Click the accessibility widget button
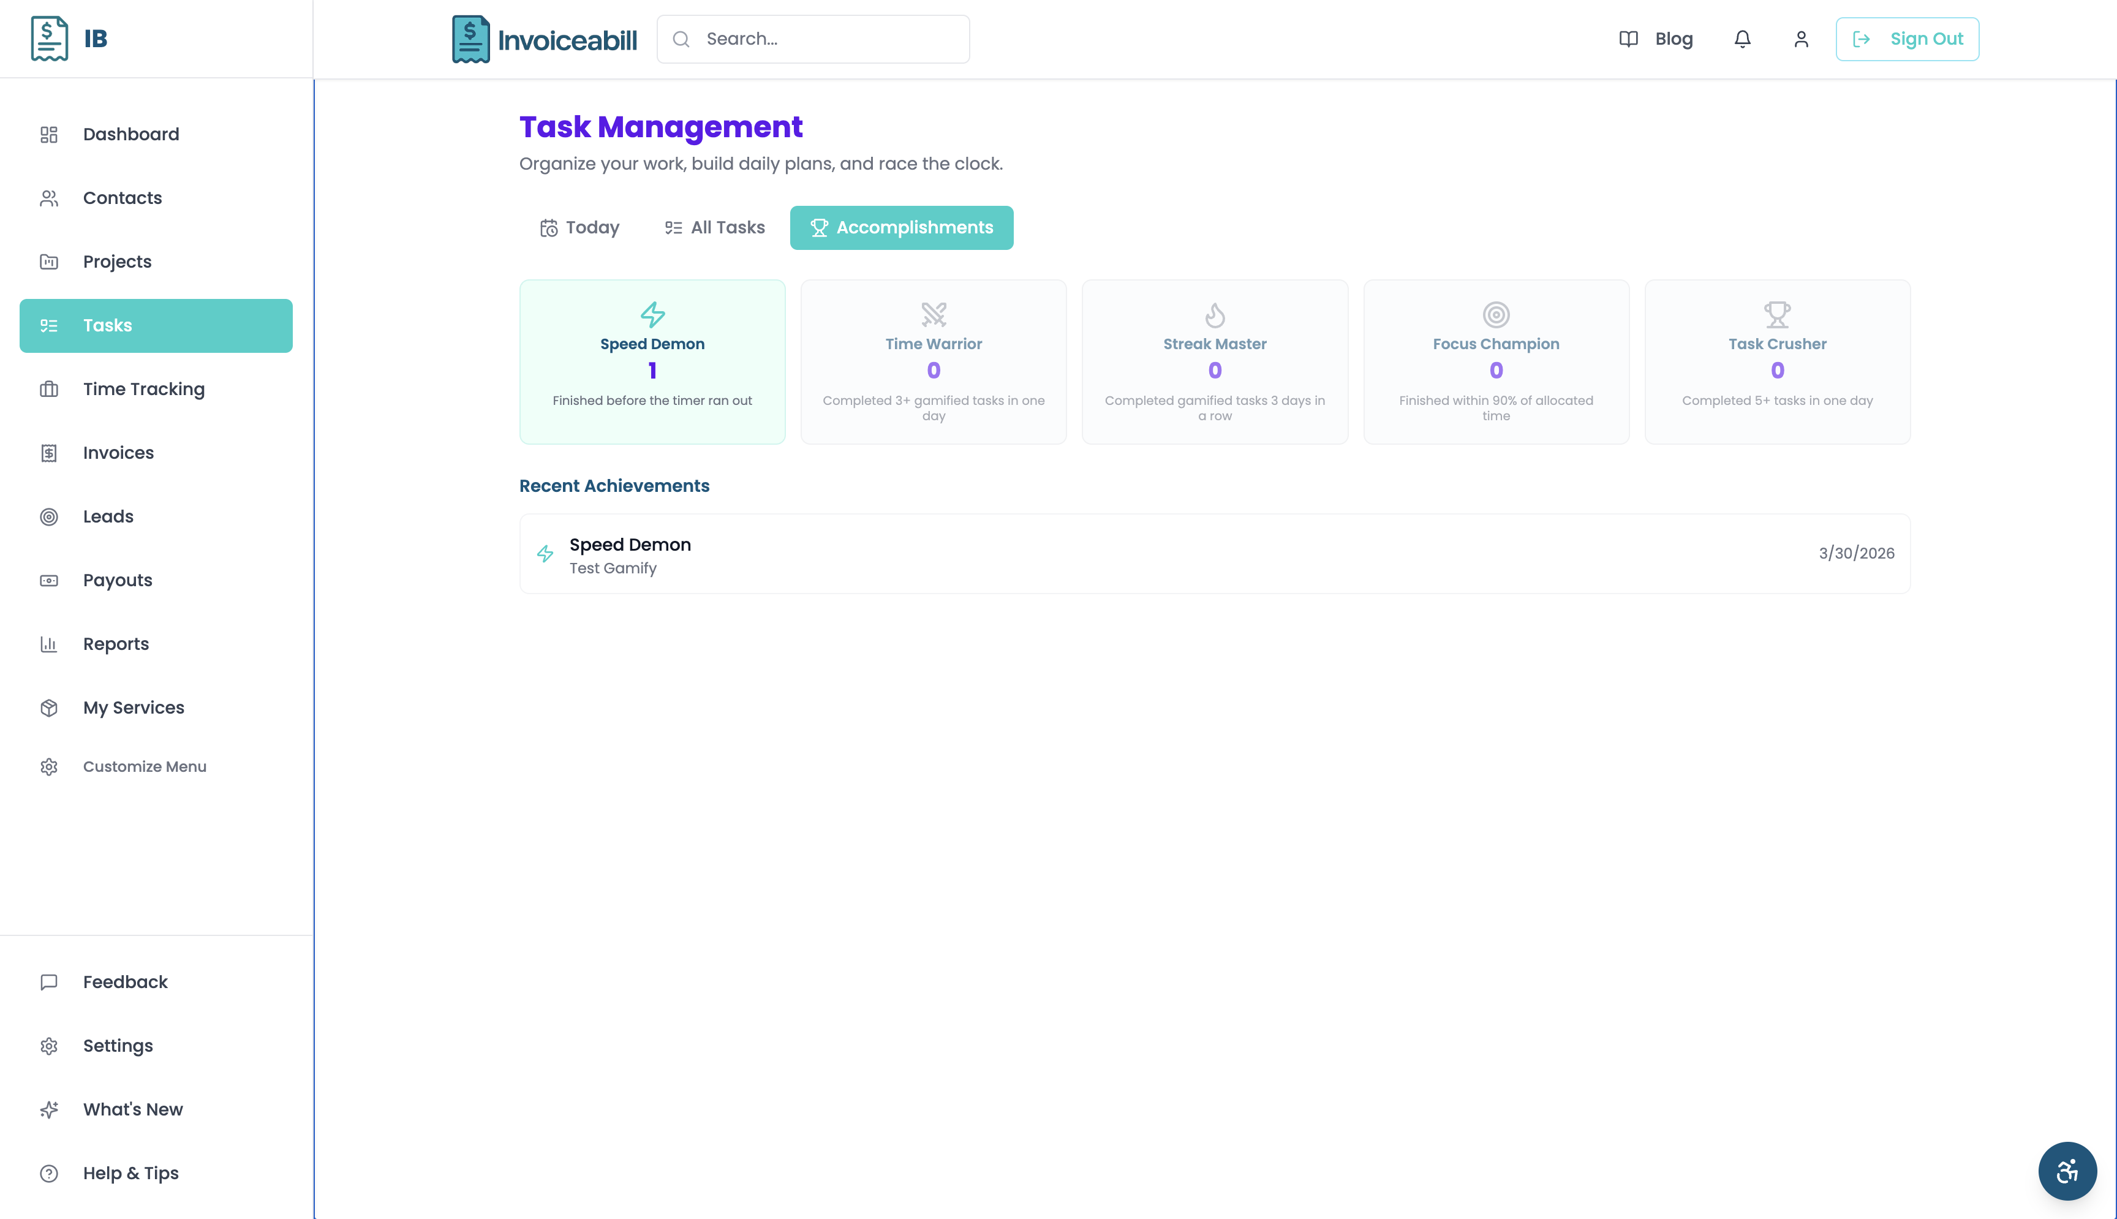Screen dimensions: 2117x1219 pyautogui.click(x=2066, y=1171)
